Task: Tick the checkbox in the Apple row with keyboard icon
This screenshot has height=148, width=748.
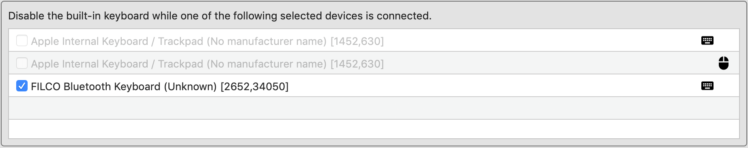Action: tap(22, 41)
